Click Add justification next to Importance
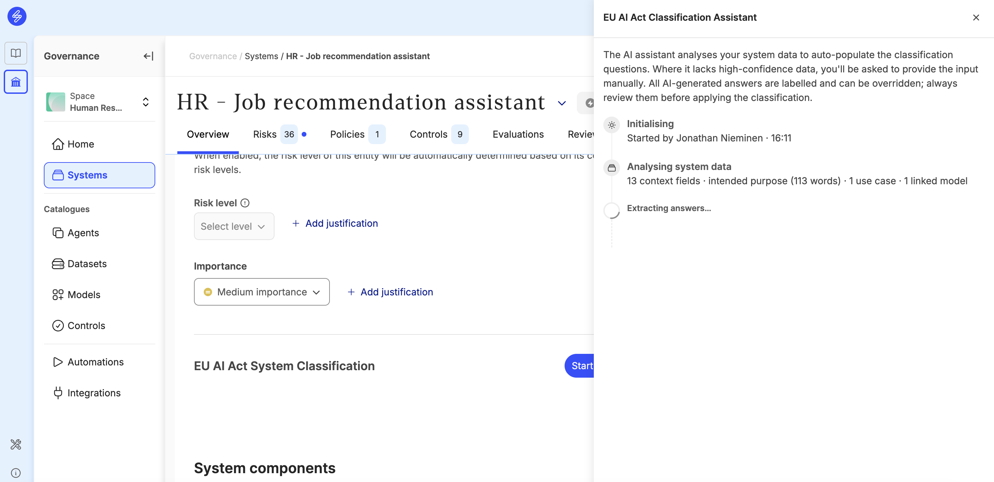Viewport: 994px width, 482px height. coord(390,292)
